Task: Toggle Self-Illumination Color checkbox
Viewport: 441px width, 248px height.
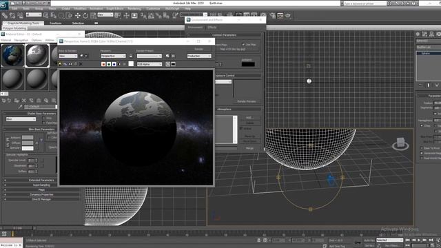Action: (x=49, y=137)
